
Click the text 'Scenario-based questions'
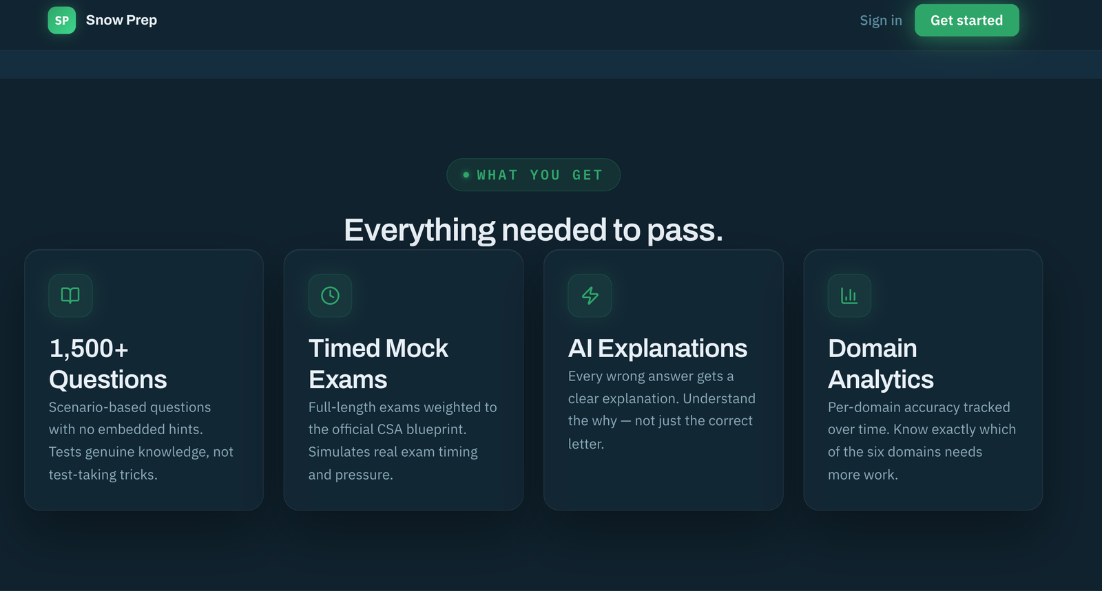[130, 407]
